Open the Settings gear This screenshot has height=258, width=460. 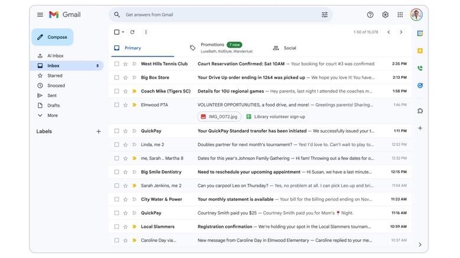click(x=385, y=15)
